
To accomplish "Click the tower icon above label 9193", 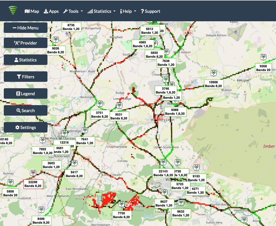I will pos(197,167).
